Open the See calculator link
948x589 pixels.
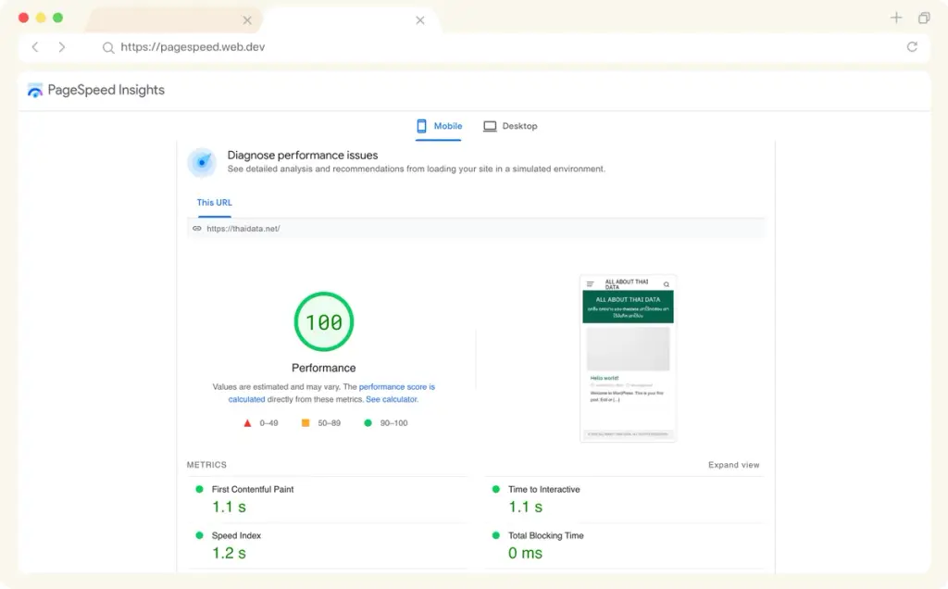(392, 400)
